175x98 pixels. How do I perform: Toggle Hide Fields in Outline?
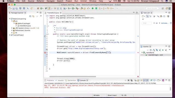[157, 50]
